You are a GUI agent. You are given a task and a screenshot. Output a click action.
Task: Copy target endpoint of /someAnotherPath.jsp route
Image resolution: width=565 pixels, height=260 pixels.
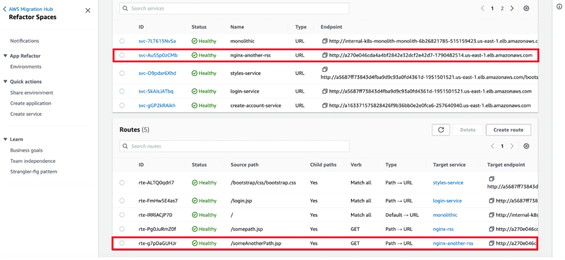click(492, 243)
